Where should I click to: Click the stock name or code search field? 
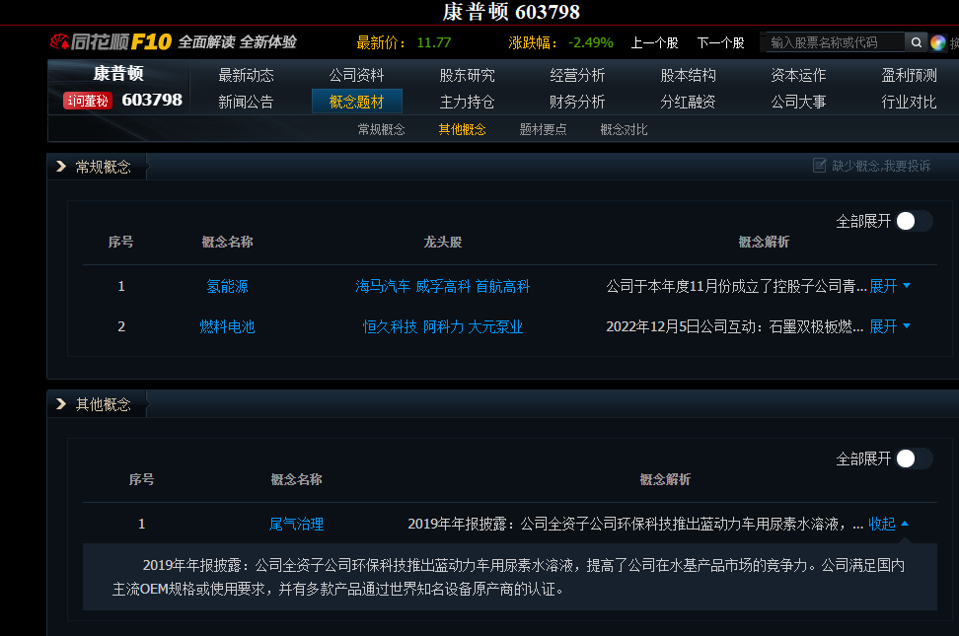835,42
